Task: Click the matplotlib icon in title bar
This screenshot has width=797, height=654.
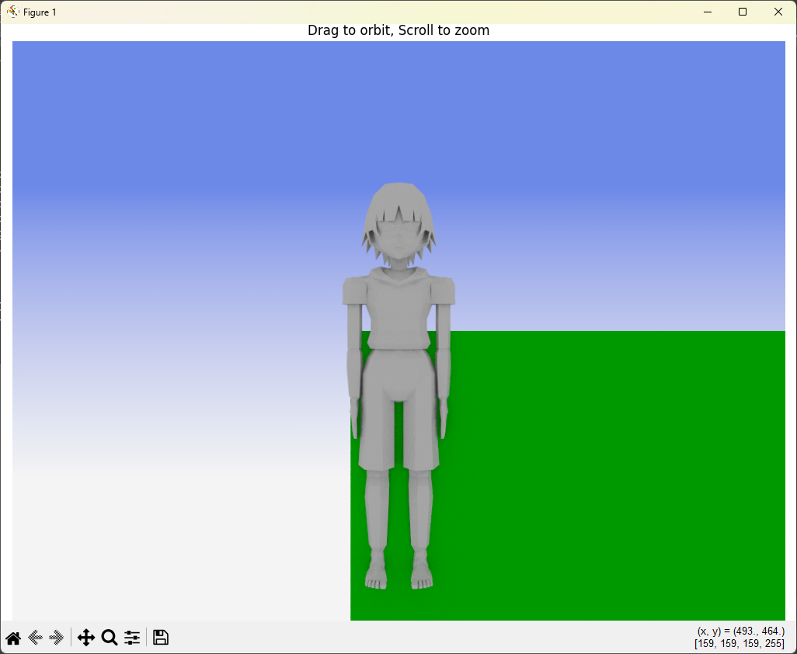Action: [x=12, y=12]
